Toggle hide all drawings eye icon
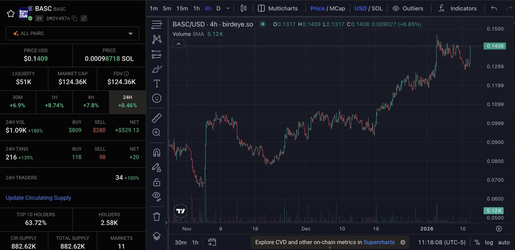This screenshot has height=250, width=515. (x=157, y=196)
